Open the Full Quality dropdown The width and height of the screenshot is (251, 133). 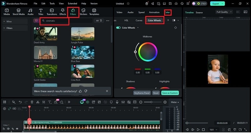point(224,12)
